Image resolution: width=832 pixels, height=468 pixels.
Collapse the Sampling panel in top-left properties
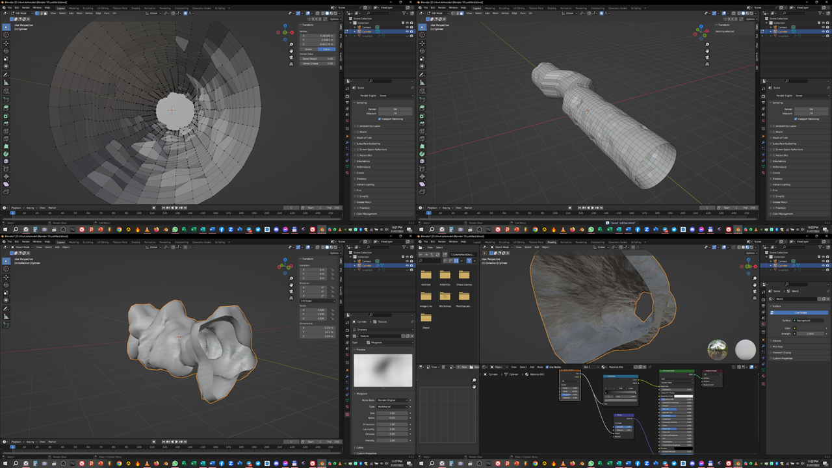(x=361, y=102)
